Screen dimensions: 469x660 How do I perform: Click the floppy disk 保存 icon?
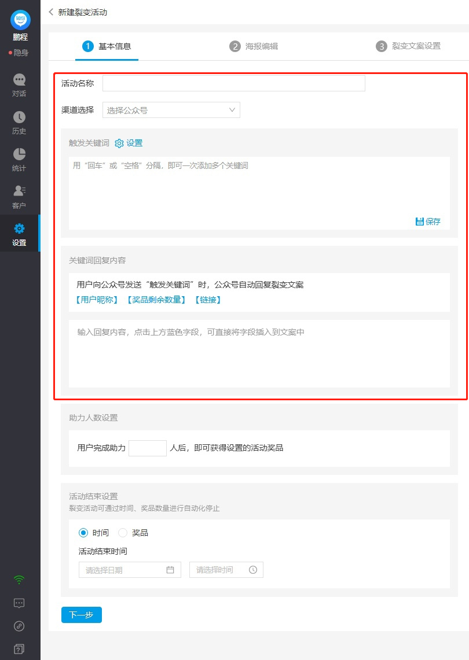(419, 222)
